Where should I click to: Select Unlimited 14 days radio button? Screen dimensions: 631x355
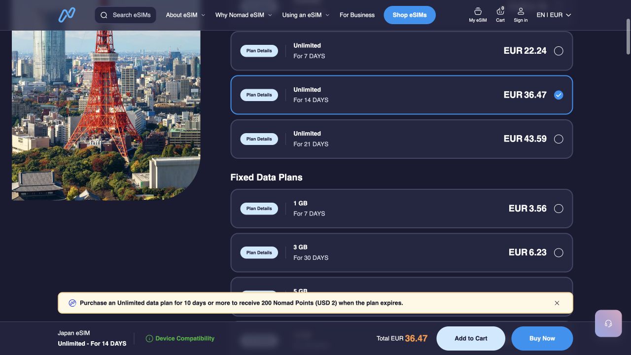[559, 95]
